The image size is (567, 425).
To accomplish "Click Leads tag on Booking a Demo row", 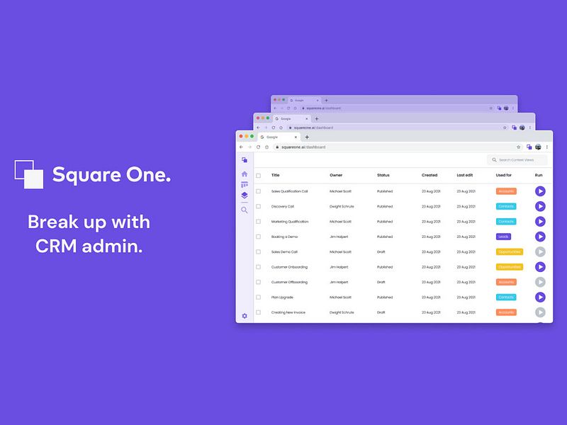I will pos(503,237).
